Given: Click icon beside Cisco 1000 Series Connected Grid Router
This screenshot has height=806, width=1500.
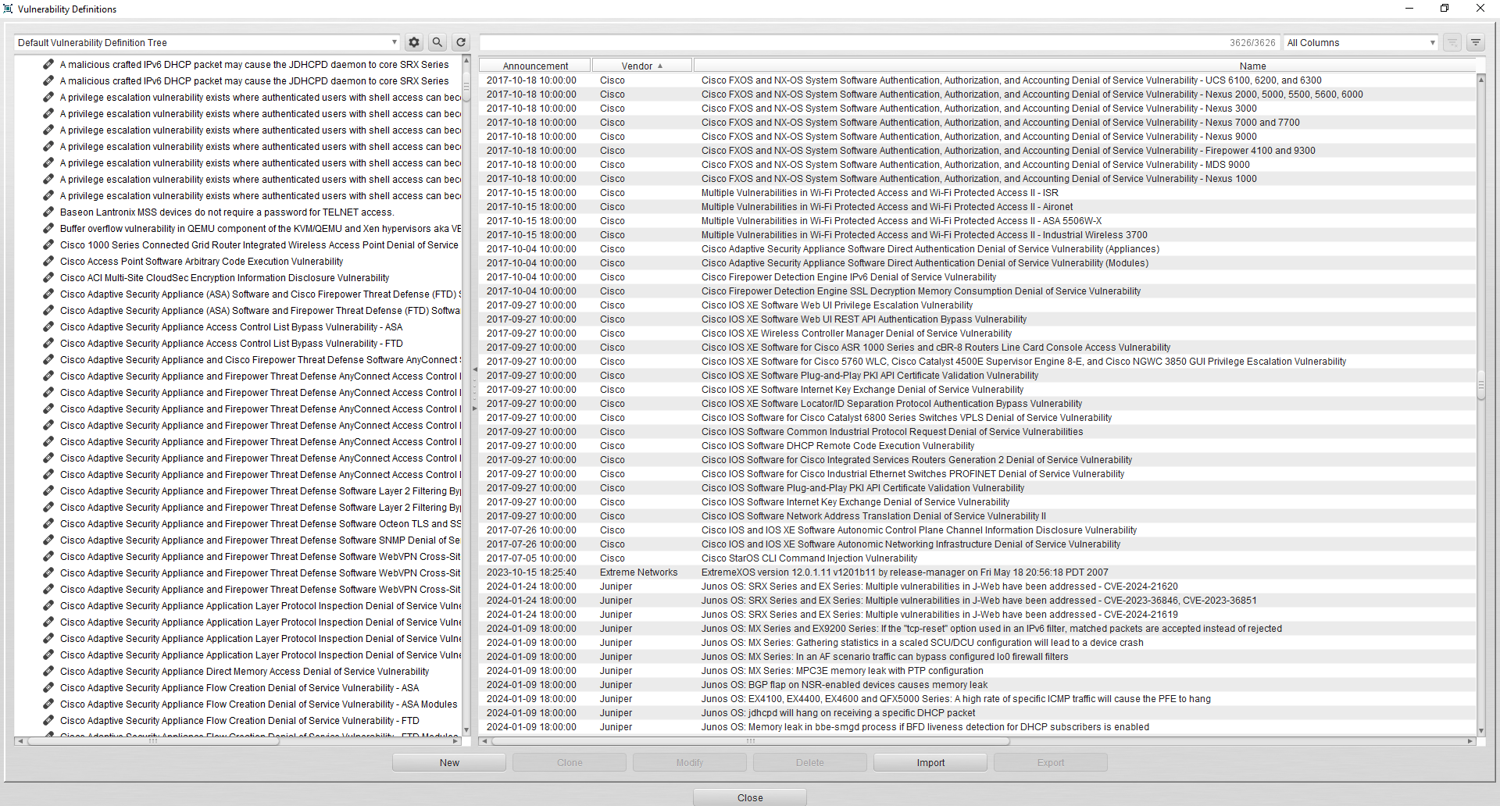Looking at the screenshot, I should coord(48,244).
